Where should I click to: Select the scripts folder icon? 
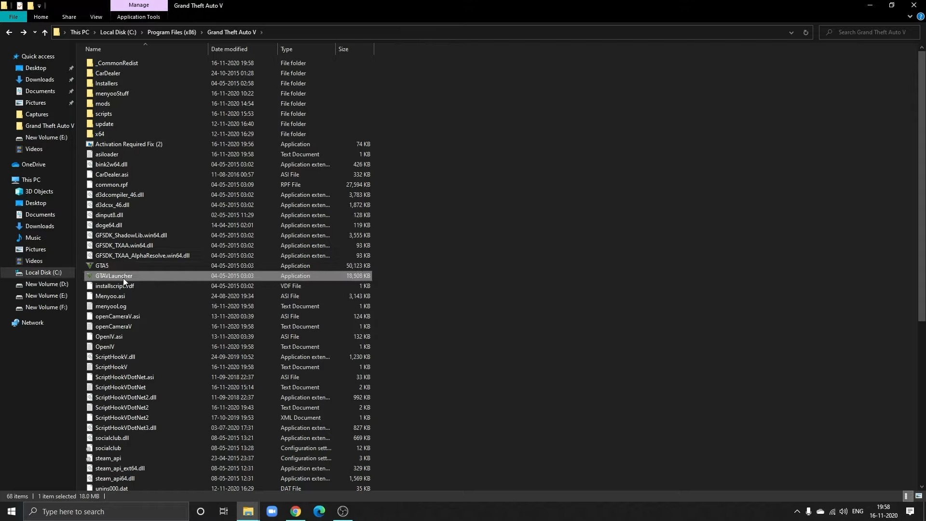click(x=90, y=114)
